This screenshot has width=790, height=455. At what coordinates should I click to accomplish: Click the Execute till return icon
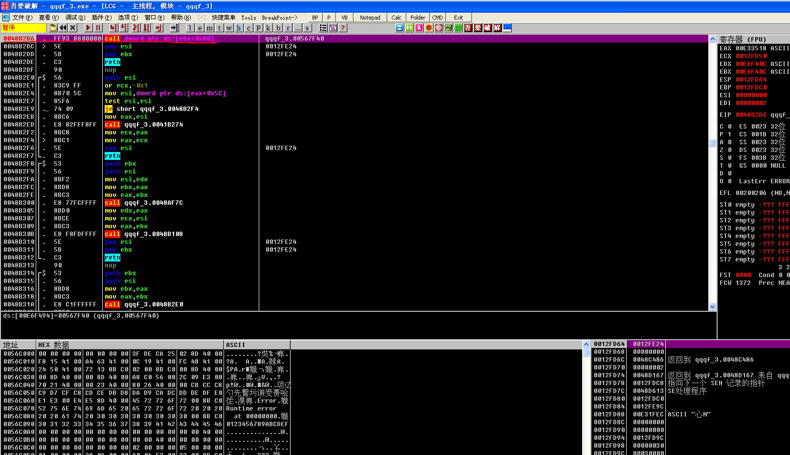(159, 28)
